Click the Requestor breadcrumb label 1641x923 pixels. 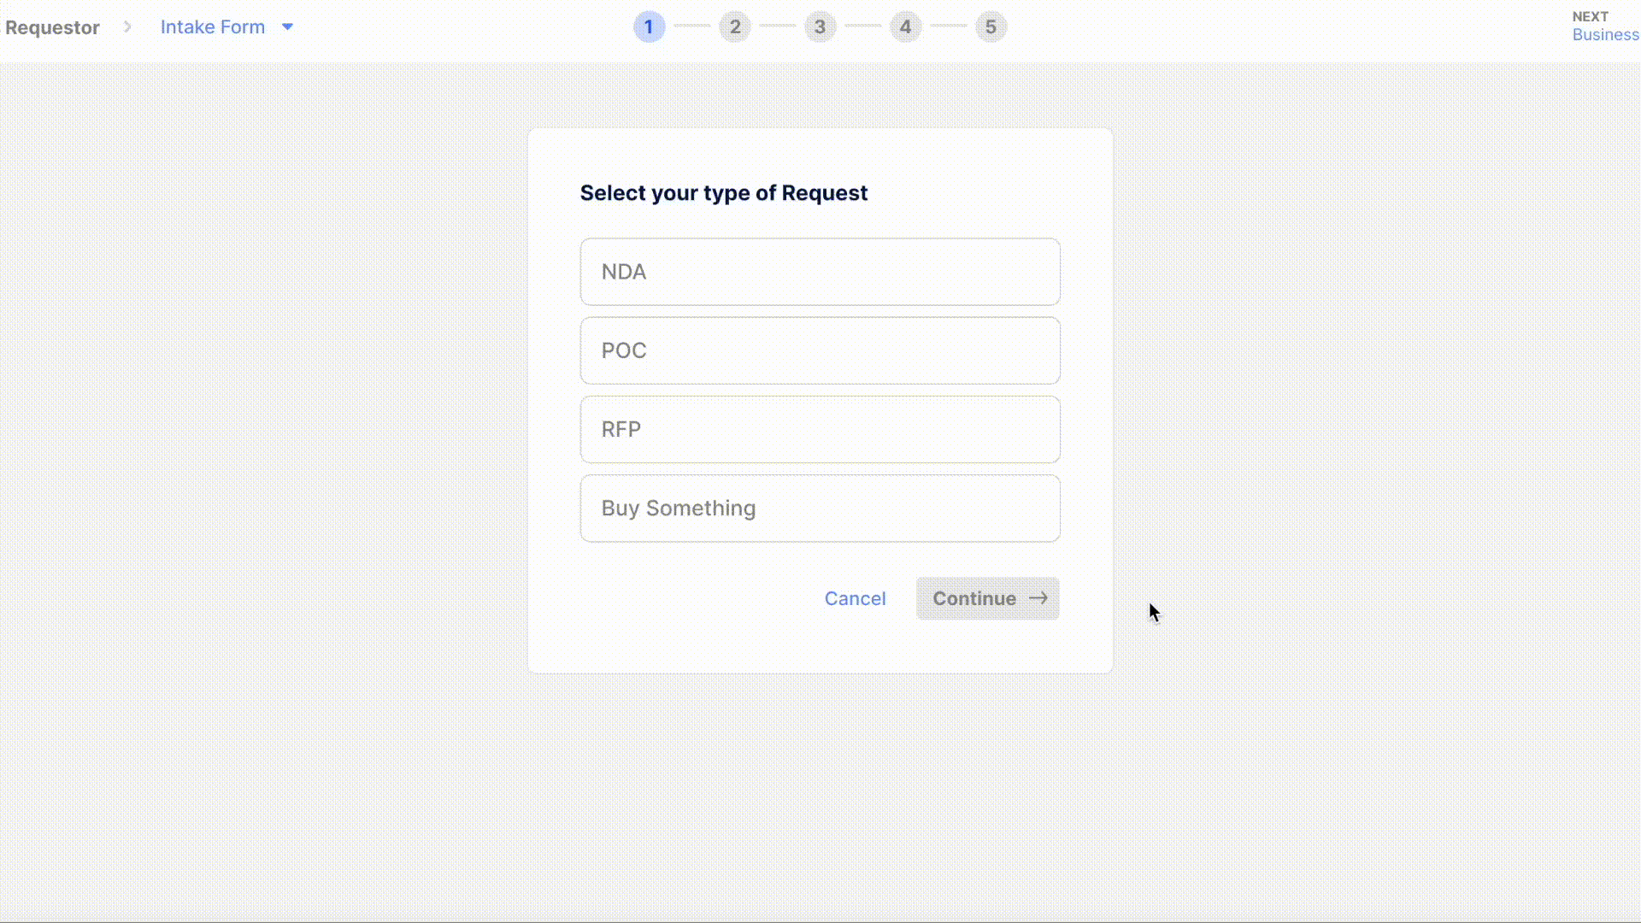tap(52, 26)
